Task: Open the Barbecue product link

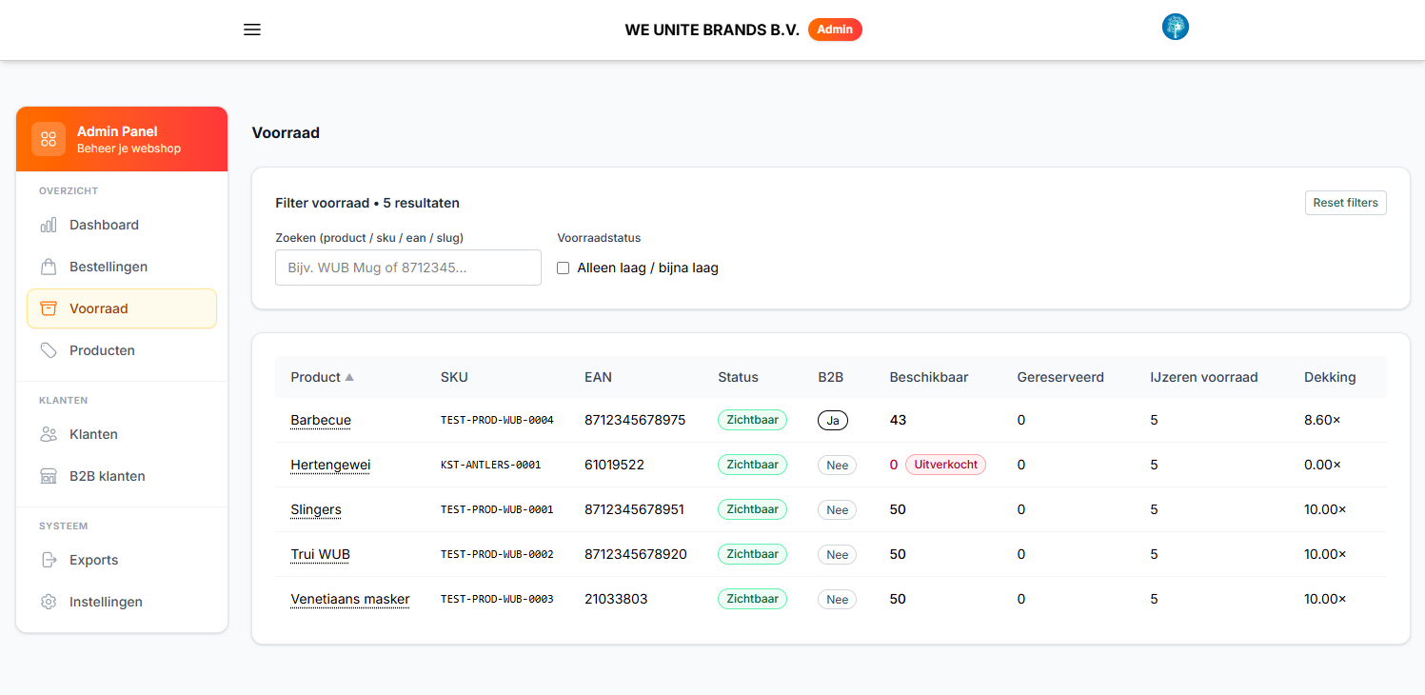Action: click(x=320, y=420)
